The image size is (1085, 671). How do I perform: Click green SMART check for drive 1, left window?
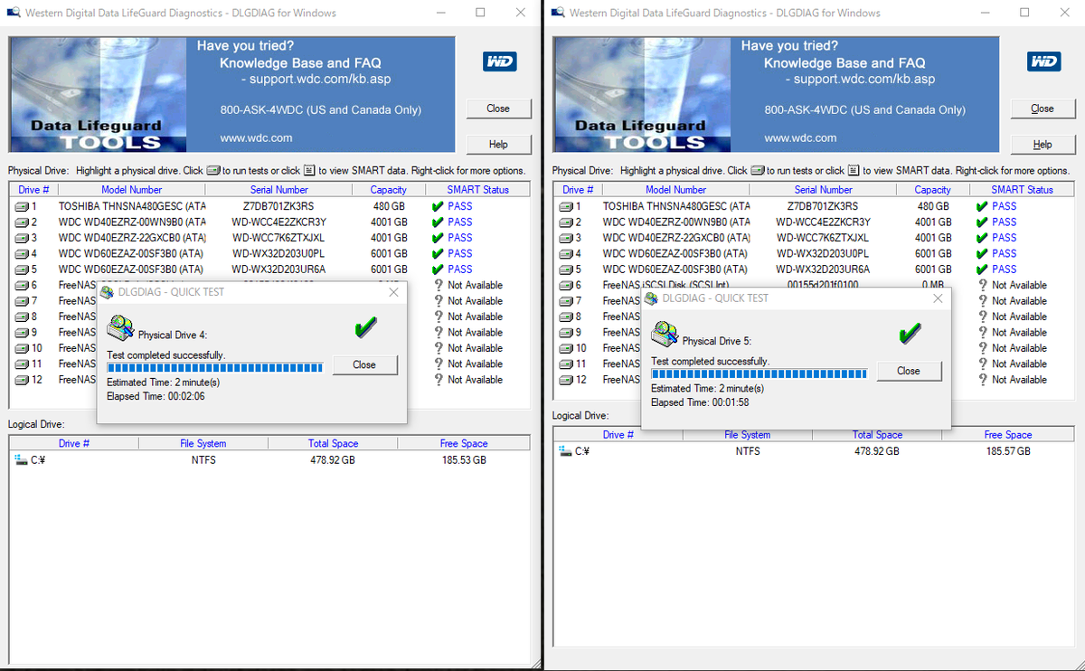pos(439,206)
